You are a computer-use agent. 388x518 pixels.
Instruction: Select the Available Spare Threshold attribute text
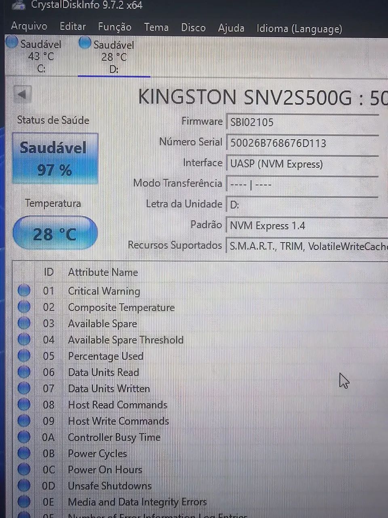(126, 340)
